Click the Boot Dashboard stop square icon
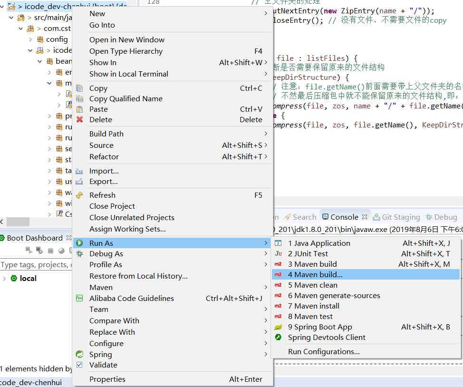 coord(50,251)
